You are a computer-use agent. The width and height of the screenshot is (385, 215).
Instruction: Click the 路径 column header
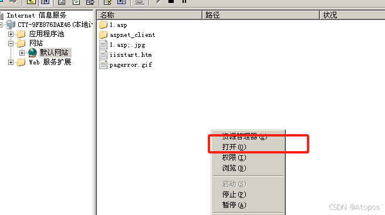(x=261, y=15)
